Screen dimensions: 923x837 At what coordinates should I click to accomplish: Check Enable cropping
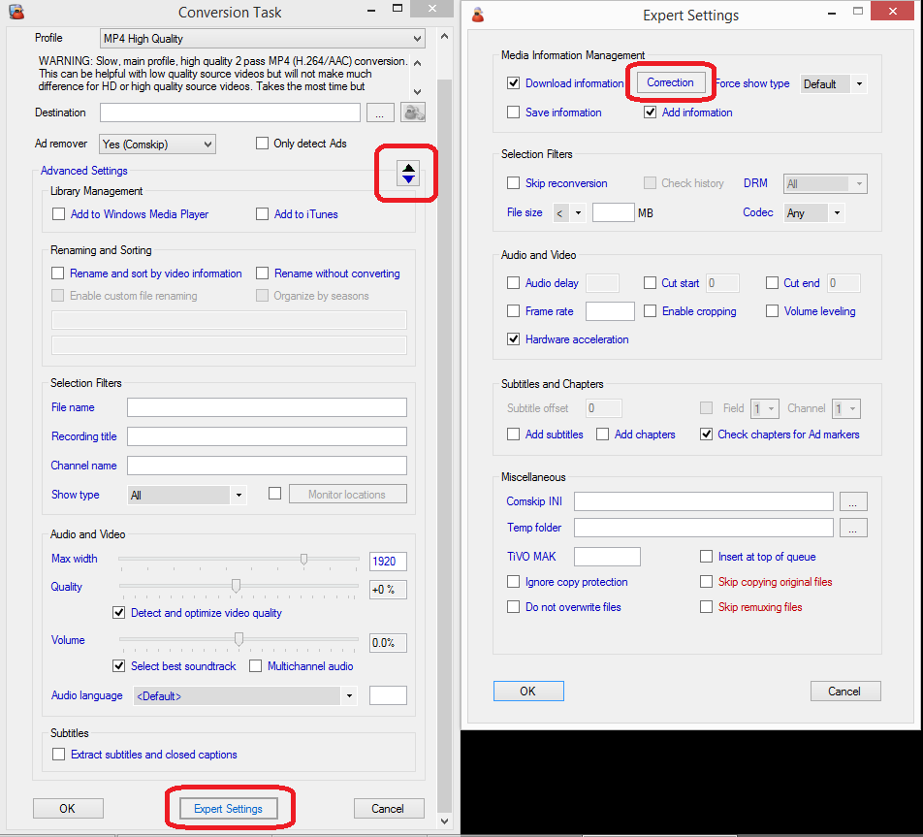click(650, 310)
